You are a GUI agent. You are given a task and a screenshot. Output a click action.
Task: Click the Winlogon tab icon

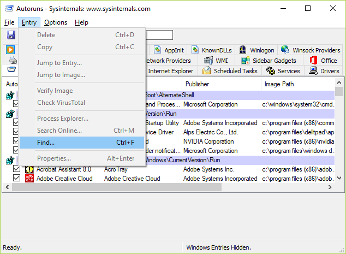tap(243, 50)
